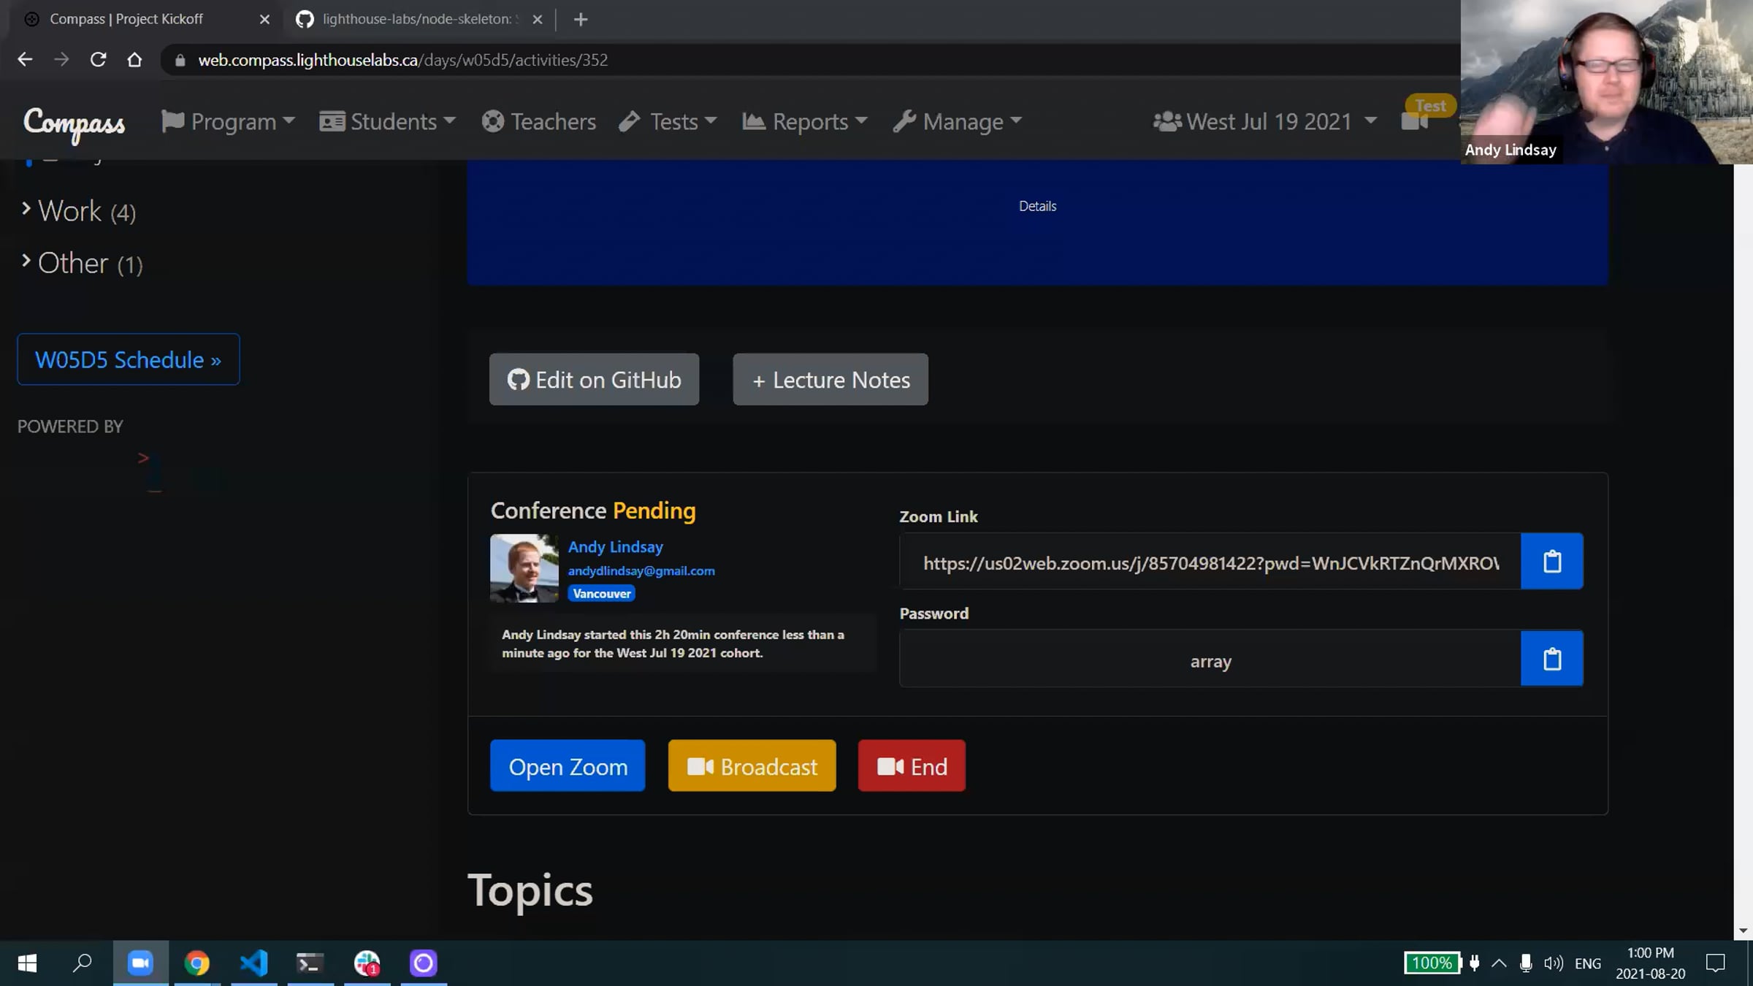Copy Zoom link to clipboard

(x=1551, y=561)
